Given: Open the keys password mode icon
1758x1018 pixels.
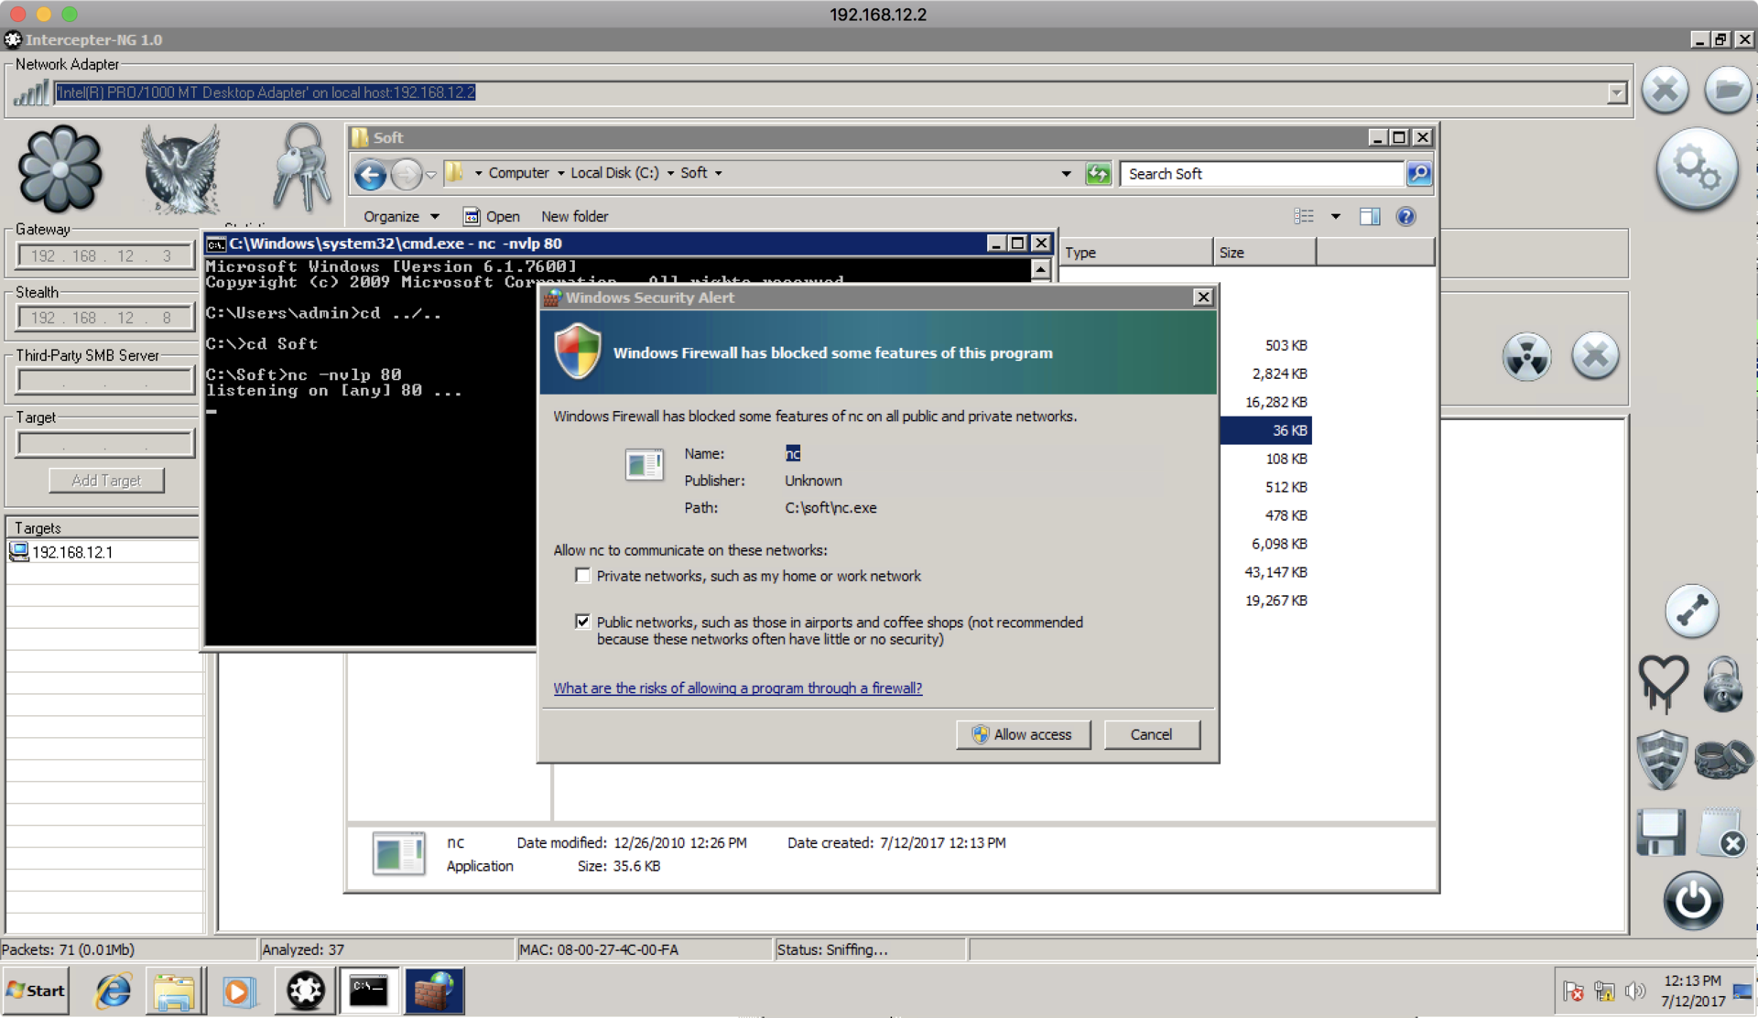Looking at the screenshot, I should coord(302,169).
